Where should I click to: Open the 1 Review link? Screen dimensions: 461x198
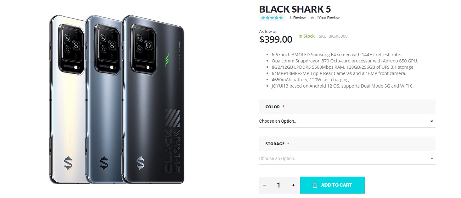[297, 18]
